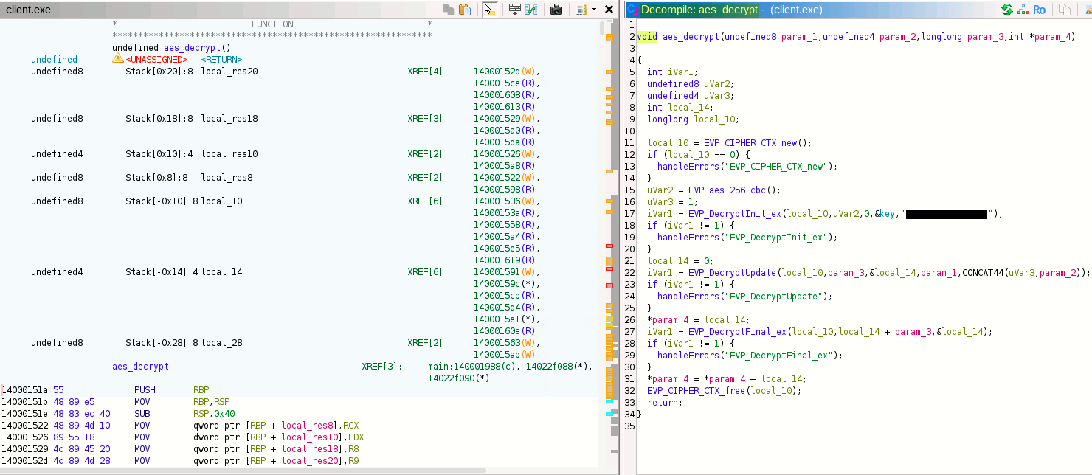Click the copy icon in Decompile toolbar
Screen dimensions: 1092x475
coord(1064,10)
